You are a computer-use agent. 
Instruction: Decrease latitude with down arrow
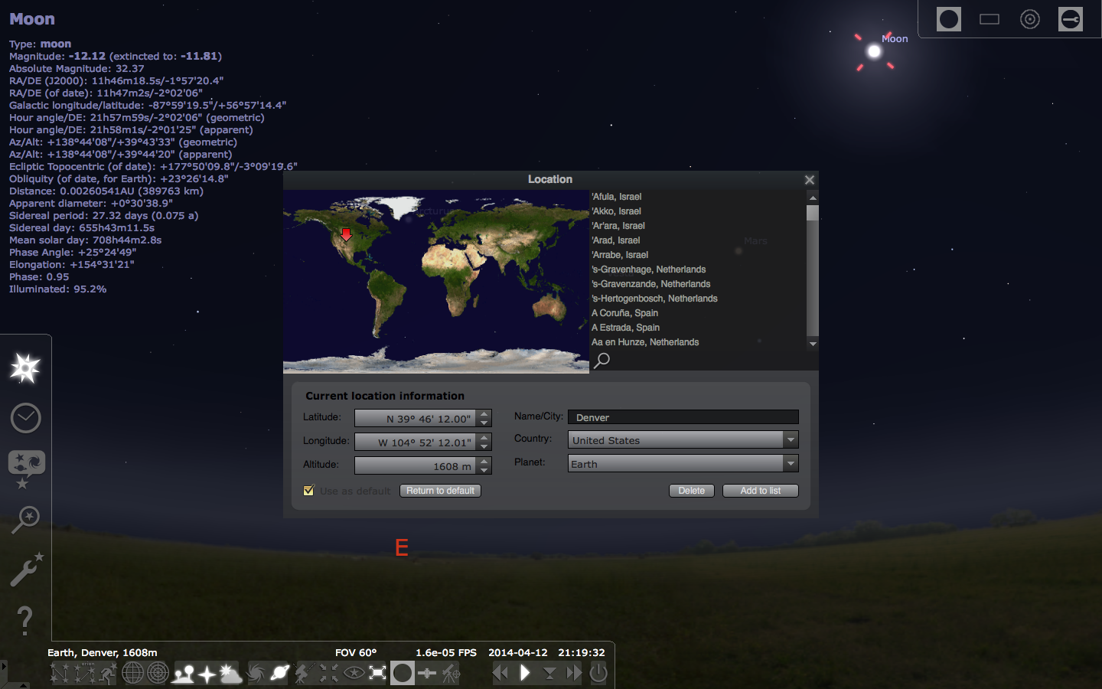coord(484,423)
